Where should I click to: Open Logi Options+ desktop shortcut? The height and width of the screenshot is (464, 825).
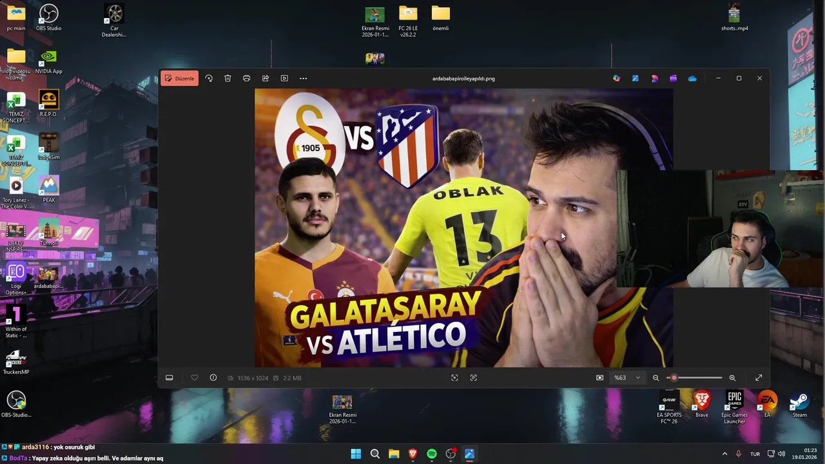click(x=16, y=279)
